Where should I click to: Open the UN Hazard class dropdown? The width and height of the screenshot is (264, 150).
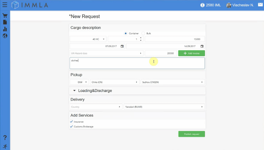[106, 53]
